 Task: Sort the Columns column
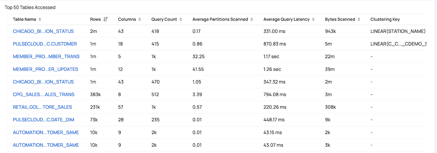point(140,19)
